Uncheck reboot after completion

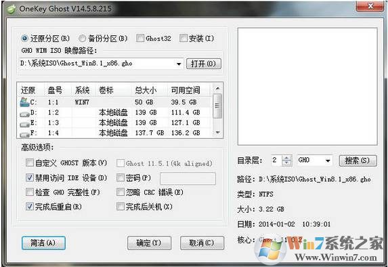pyautogui.click(x=29, y=206)
